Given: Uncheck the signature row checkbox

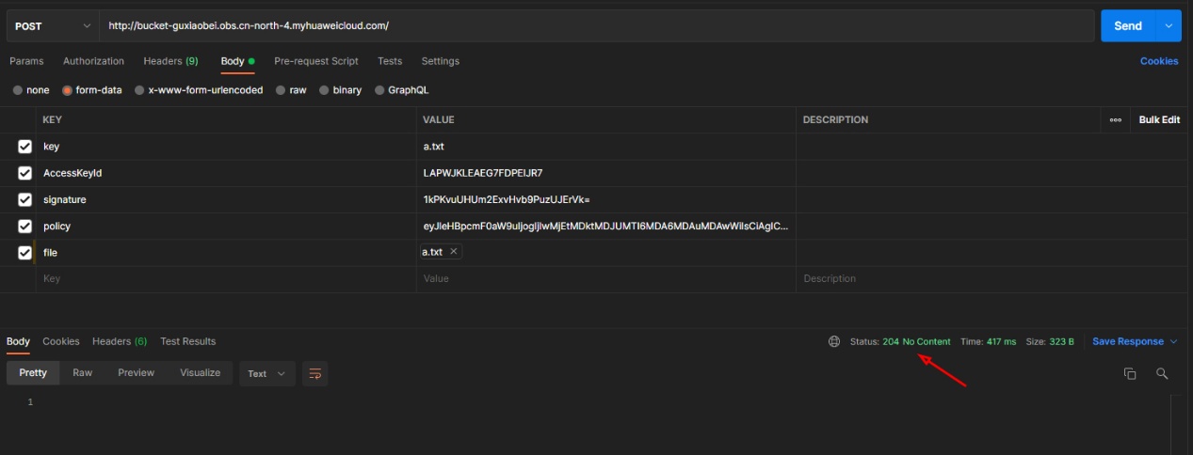Looking at the screenshot, I should point(25,199).
